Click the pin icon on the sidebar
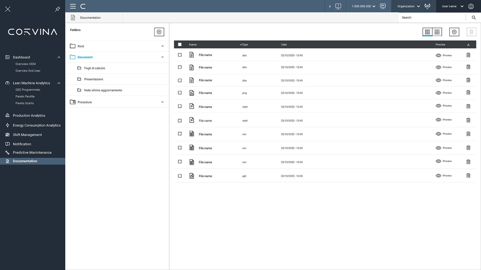The image size is (481, 270). pos(57,8)
